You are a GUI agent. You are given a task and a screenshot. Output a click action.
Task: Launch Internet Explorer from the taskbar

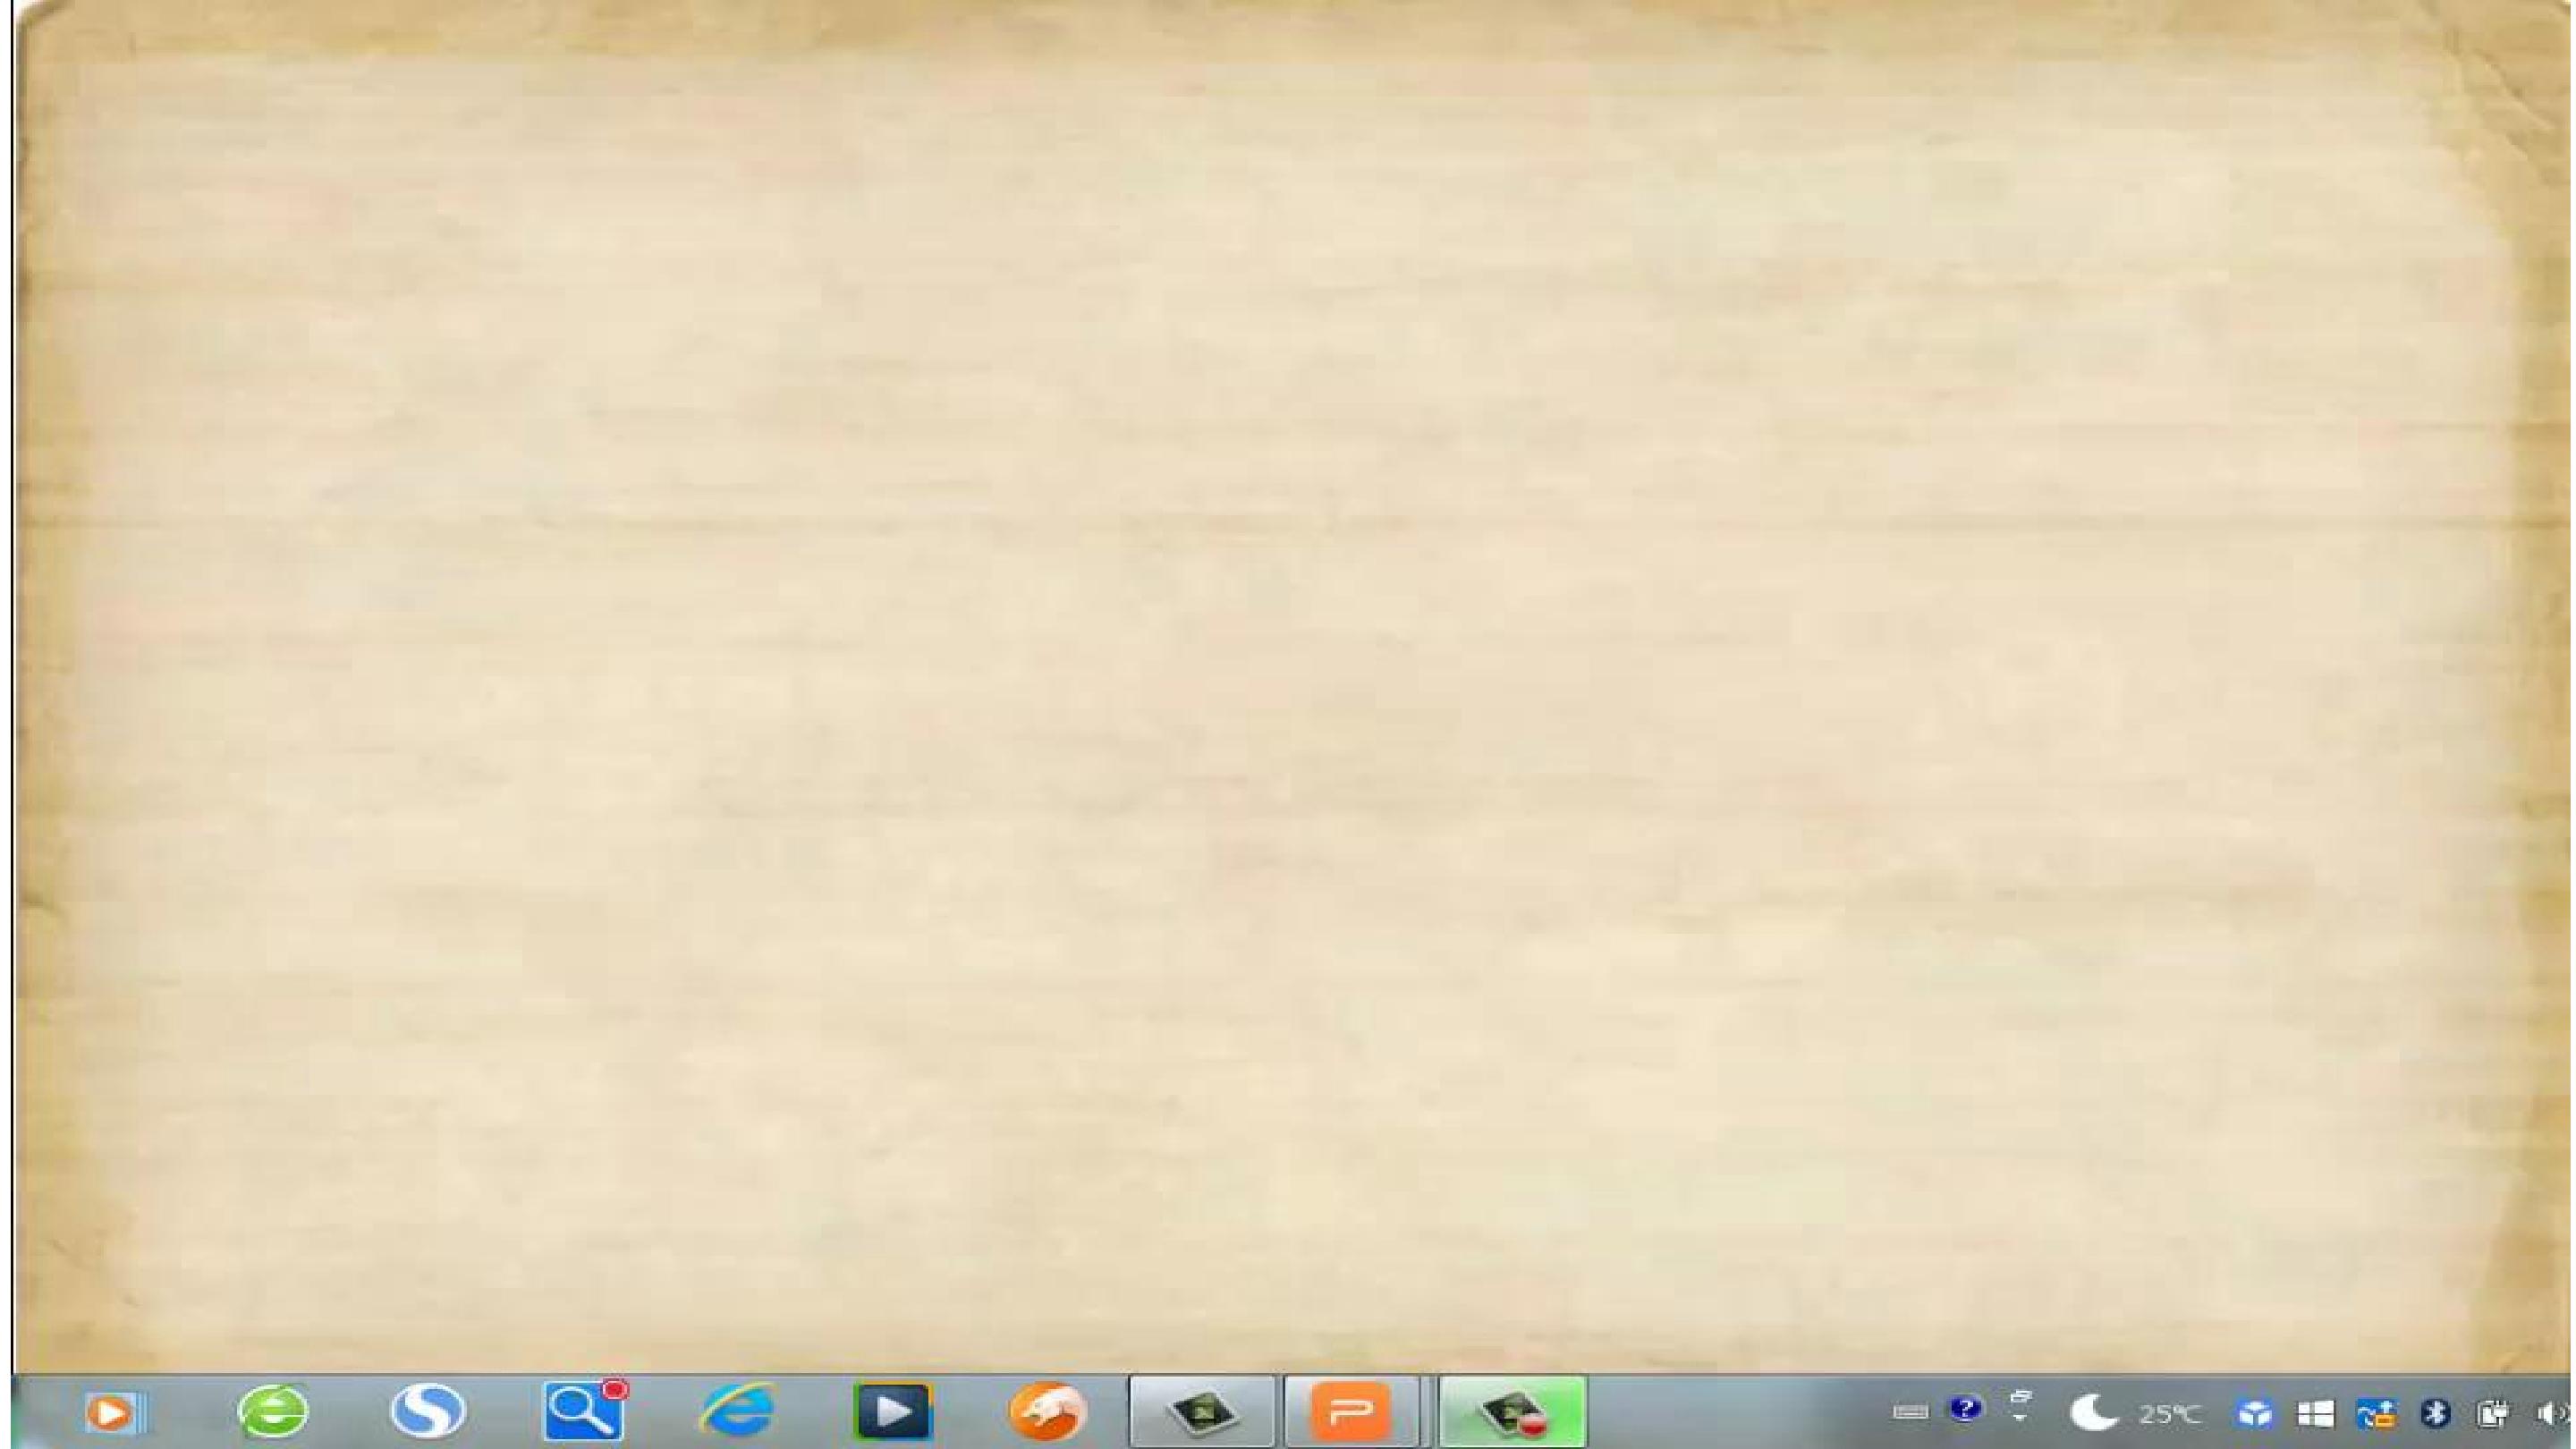(x=738, y=1412)
